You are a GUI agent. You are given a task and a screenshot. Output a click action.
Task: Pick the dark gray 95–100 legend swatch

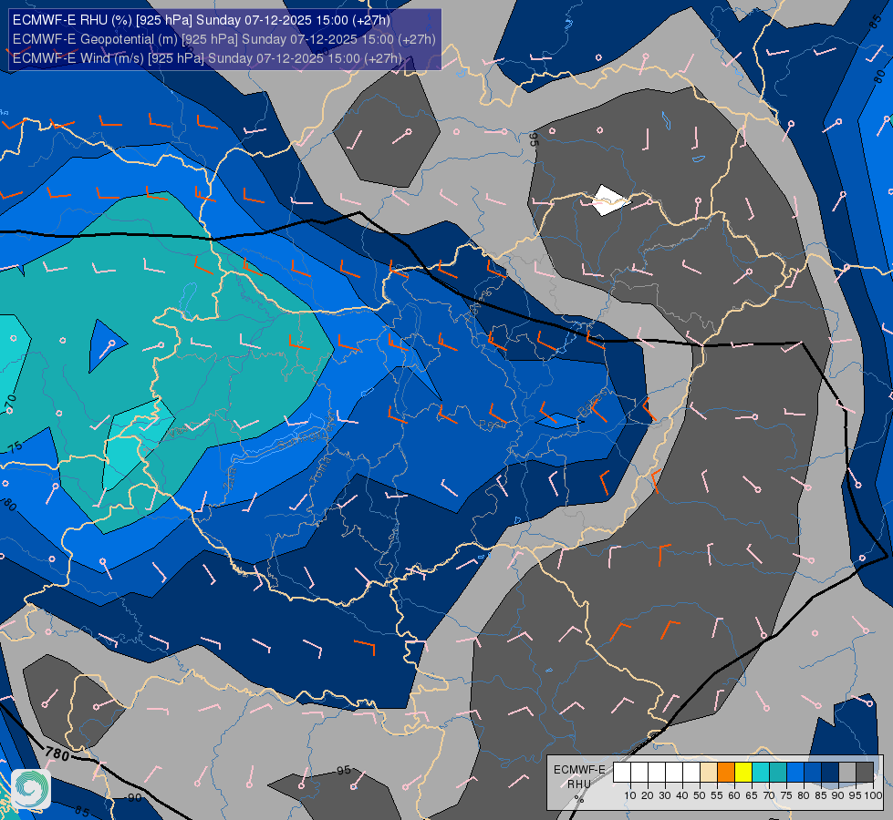pos(865,773)
